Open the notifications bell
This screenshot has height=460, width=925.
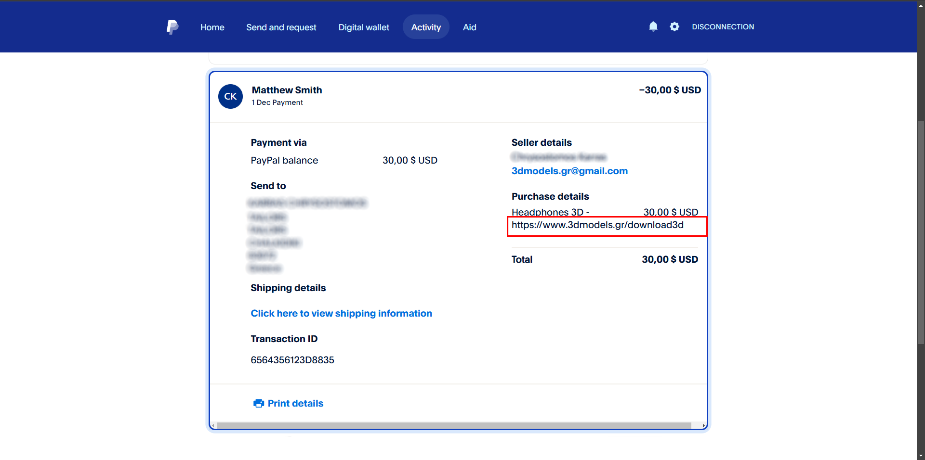[x=653, y=27]
